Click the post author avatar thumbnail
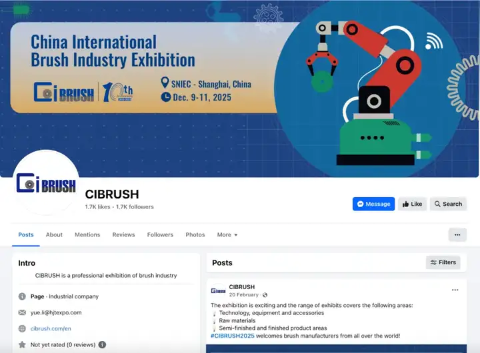Viewport: 480px width, 353px height. pyautogui.click(x=218, y=290)
